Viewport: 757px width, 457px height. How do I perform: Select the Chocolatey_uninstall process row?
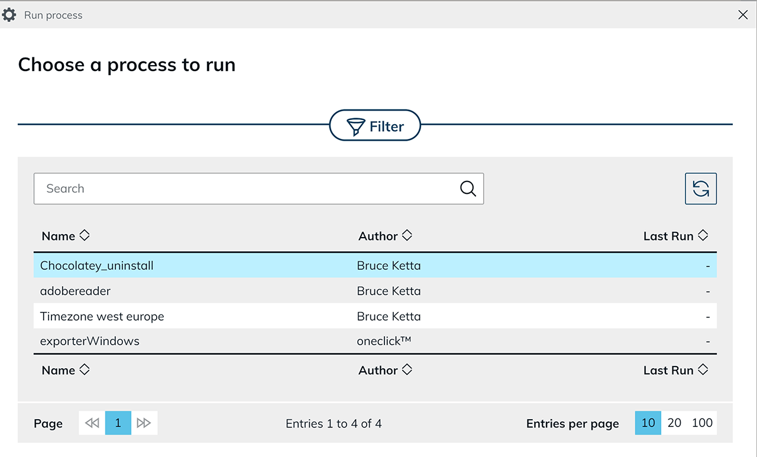point(97,265)
